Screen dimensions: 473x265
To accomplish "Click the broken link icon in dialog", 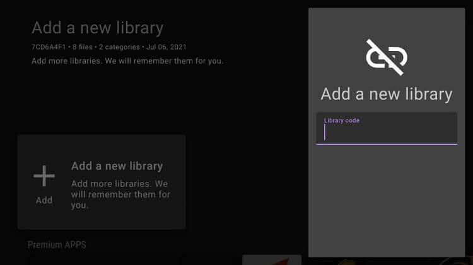I will pyautogui.click(x=387, y=57).
